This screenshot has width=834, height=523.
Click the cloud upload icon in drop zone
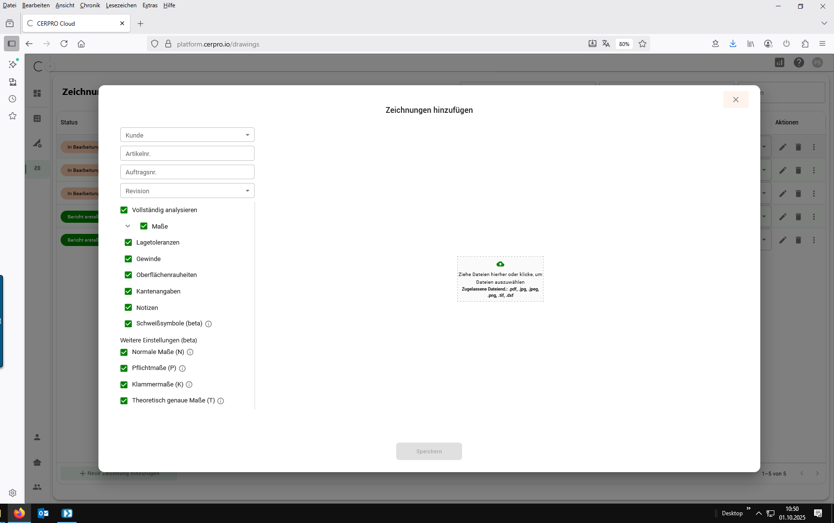(500, 264)
